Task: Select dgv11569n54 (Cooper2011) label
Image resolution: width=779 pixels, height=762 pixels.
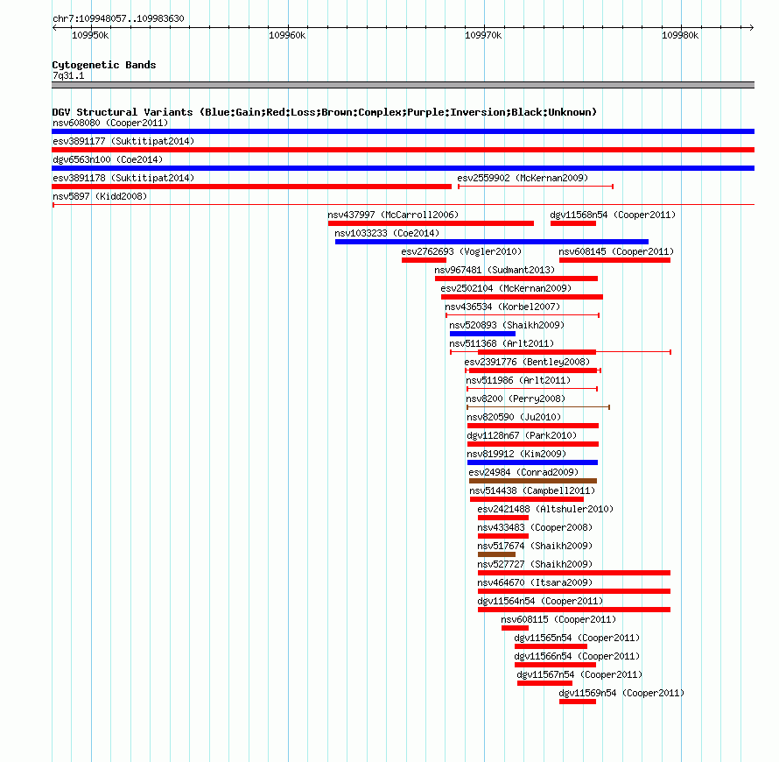Action: click(621, 693)
